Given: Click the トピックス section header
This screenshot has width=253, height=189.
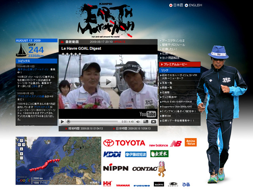Looking at the screenshot, I should click(36, 61).
